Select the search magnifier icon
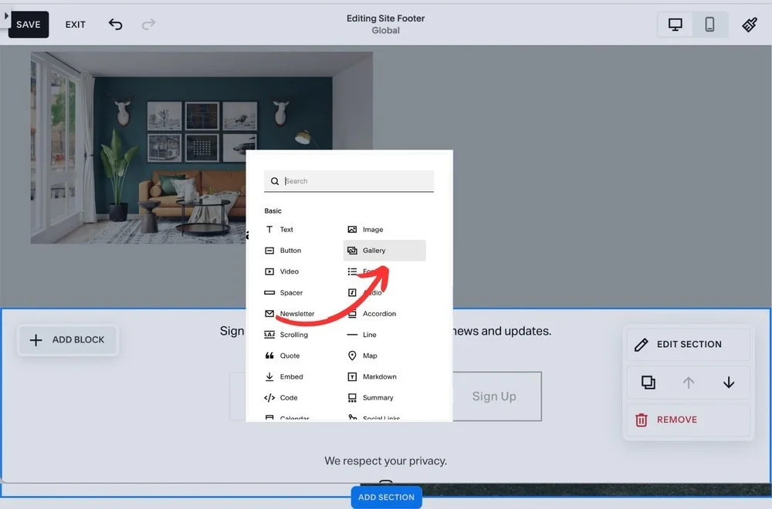The image size is (772, 509). [275, 181]
